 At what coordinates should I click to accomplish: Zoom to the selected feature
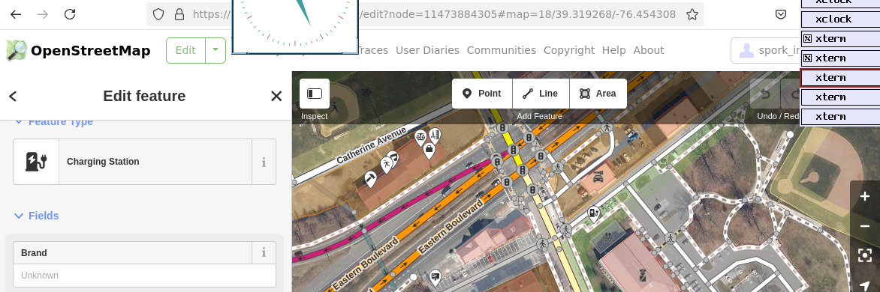(865, 255)
